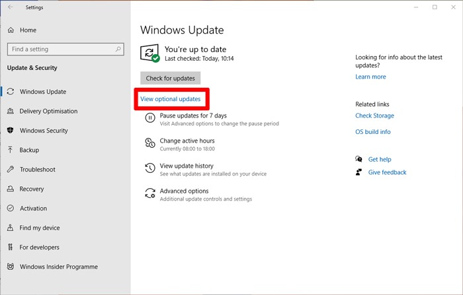Click the Windows Security shield icon

pos(11,130)
